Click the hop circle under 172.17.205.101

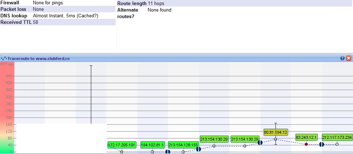pyautogui.click(x=122, y=152)
